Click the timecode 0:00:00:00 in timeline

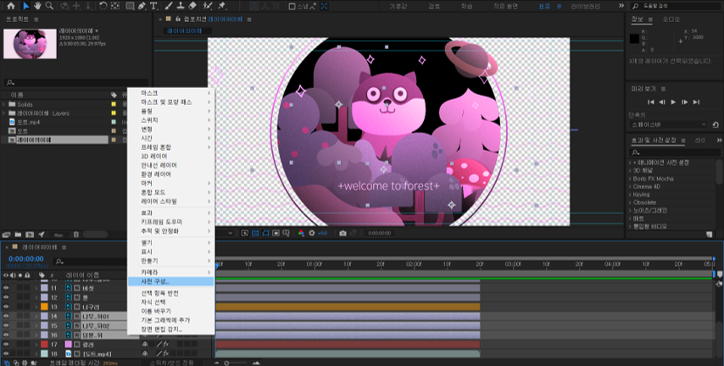[25, 259]
